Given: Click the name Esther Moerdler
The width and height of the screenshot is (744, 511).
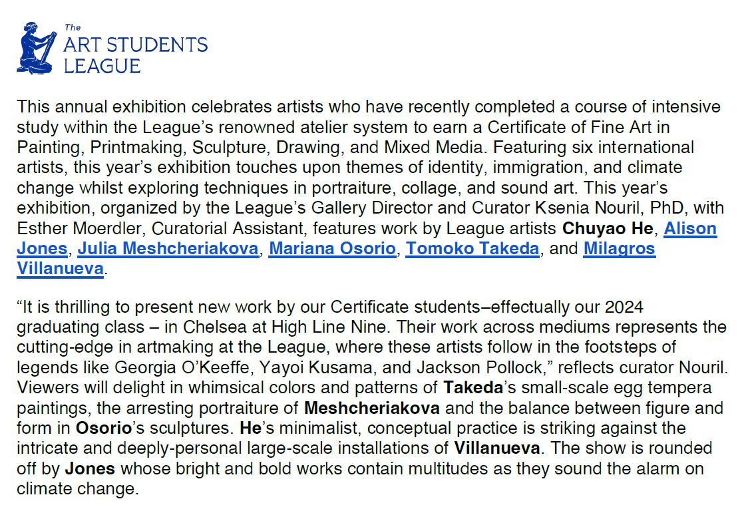Looking at the screenshot, I should pyautogui.click(x=79, y=228).
